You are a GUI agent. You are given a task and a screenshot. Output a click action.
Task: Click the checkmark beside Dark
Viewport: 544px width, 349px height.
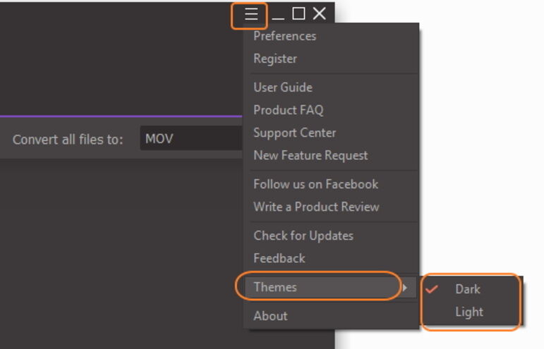point(432,288)
